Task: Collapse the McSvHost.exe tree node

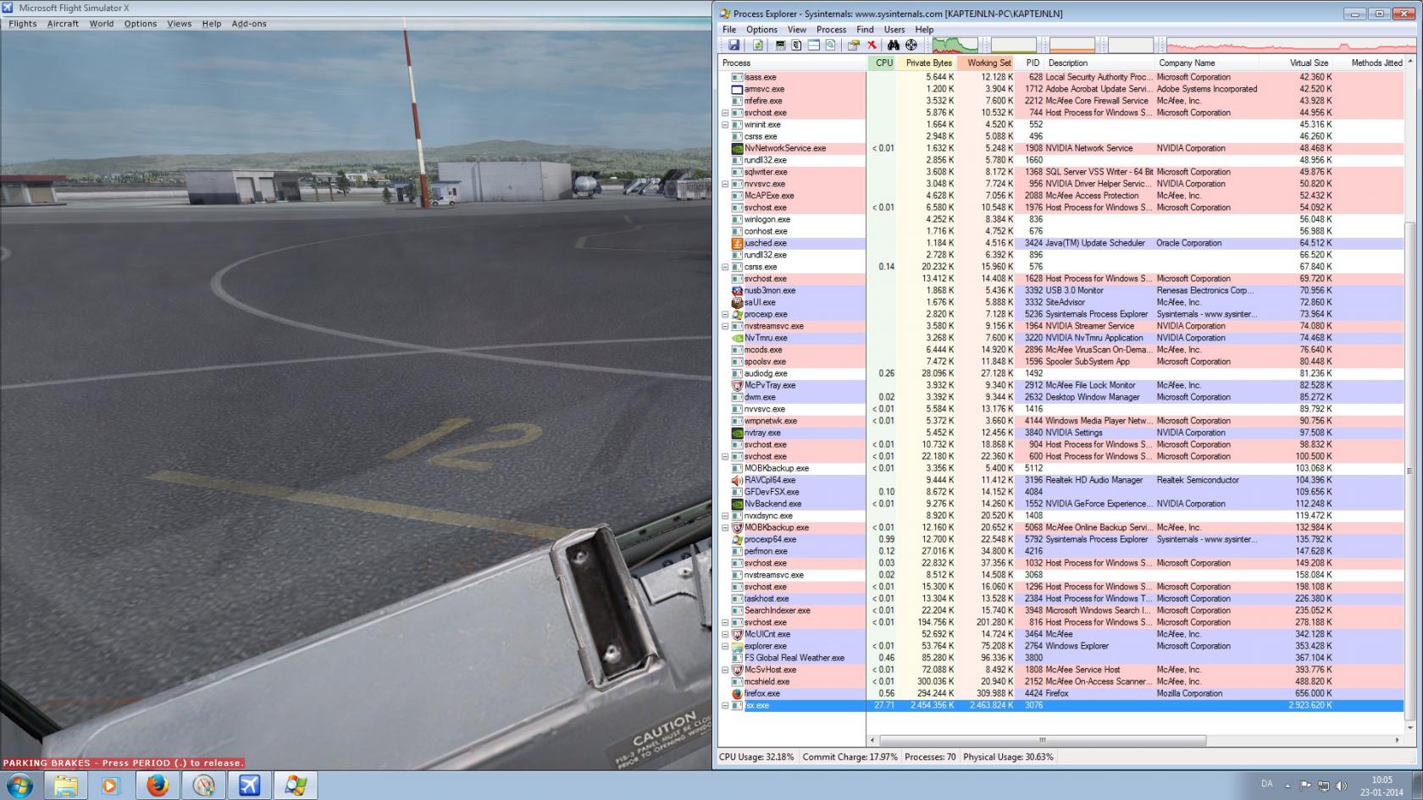Action: coord(725,670)
